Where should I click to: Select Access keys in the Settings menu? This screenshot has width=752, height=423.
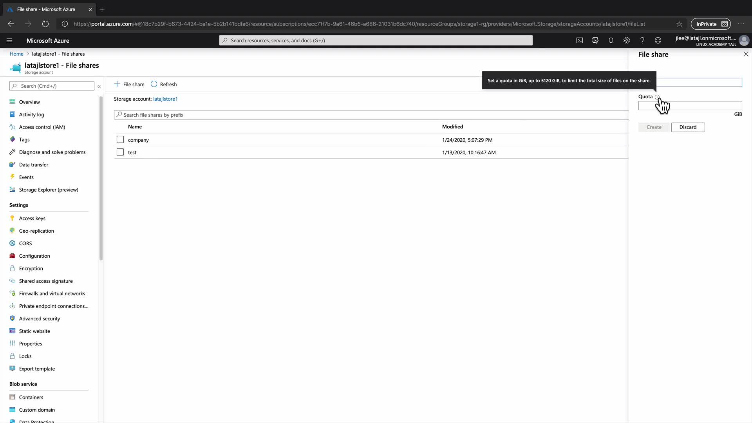click(x=32, y=218)
